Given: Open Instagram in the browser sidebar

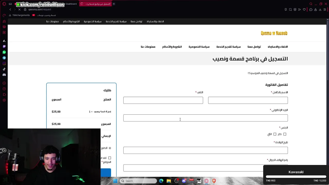Looking at the screenshot, I should pos(4,63).
